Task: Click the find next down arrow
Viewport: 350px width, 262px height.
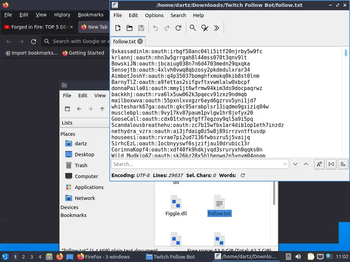Action: tap(295, 164)
